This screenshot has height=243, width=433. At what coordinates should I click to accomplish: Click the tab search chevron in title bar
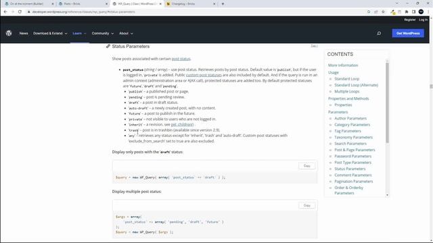tap(397, 3)
